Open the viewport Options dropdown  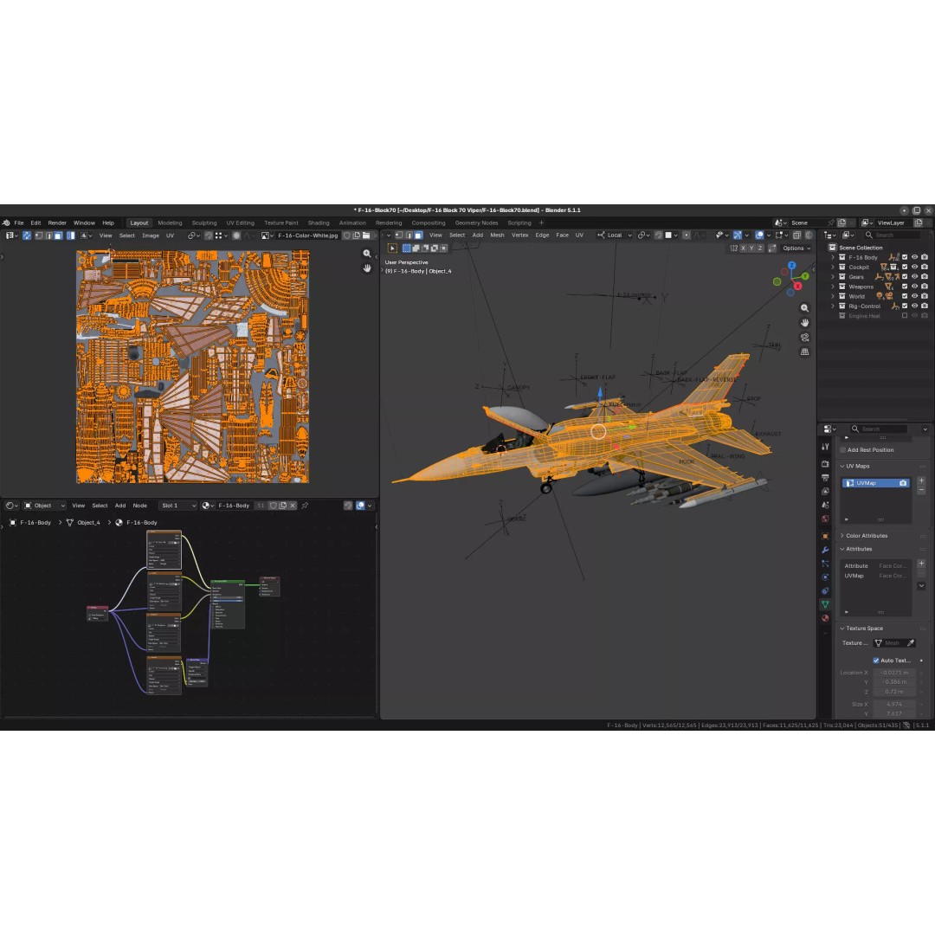pos(796,248)
